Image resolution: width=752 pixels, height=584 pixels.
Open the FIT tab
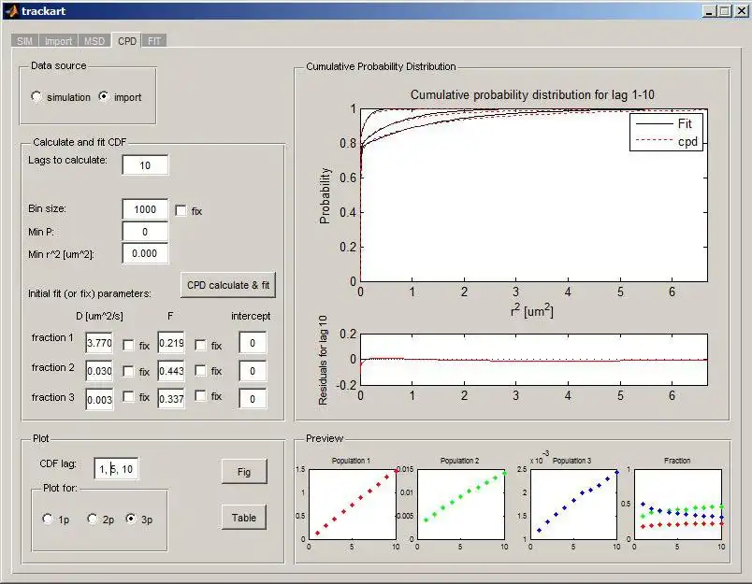coord(154,41)
